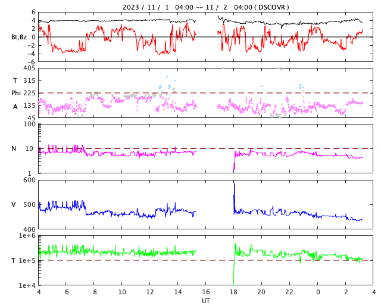
Task: Click the 500 tick on the V axis
Action: (29, 204)
